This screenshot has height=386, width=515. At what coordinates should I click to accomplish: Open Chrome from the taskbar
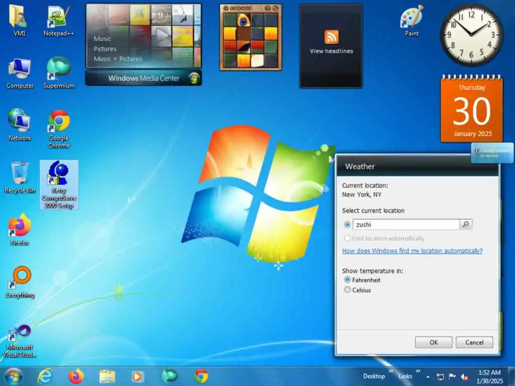click(201, 376)
